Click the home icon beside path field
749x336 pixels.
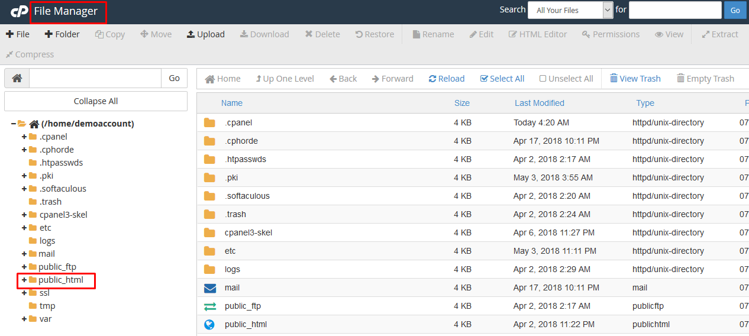[x=17, y=78]
